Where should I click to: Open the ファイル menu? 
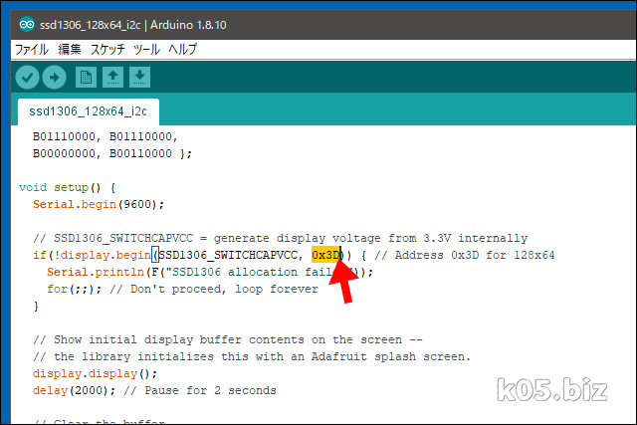32,49
